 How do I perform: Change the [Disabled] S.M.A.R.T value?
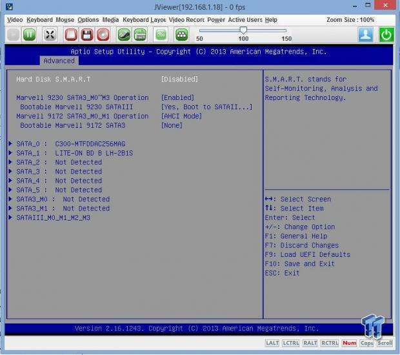pyautogui.click(x=179, y=79)
